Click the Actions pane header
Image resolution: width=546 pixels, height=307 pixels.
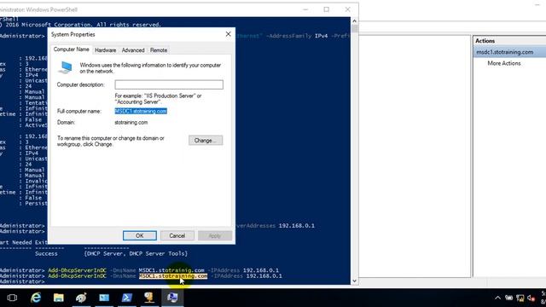pos(509,41)
